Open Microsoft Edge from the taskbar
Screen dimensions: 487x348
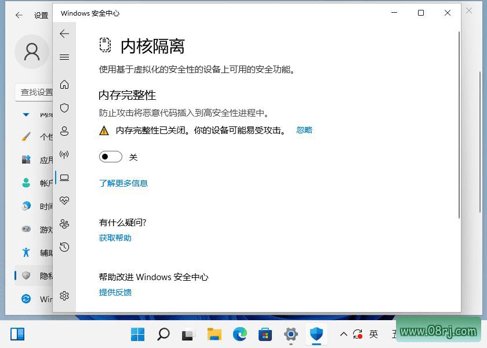[x=240, y=334]
